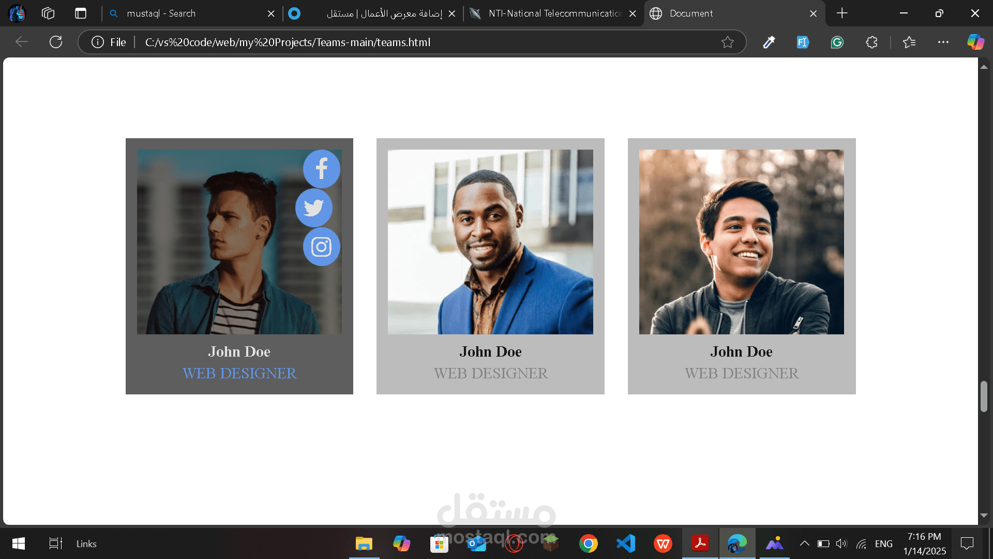The image size is (993, 559).
Task: Click the Twitter bird icon
Action: [x=314, y=208]
